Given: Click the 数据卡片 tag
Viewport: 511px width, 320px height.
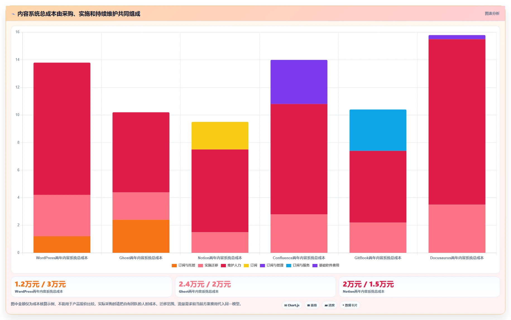Looking at the screenshot, I should pos(350,305).
